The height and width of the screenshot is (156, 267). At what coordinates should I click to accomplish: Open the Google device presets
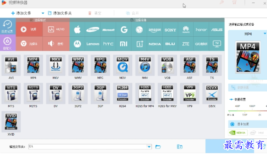(x=124, y=29)
